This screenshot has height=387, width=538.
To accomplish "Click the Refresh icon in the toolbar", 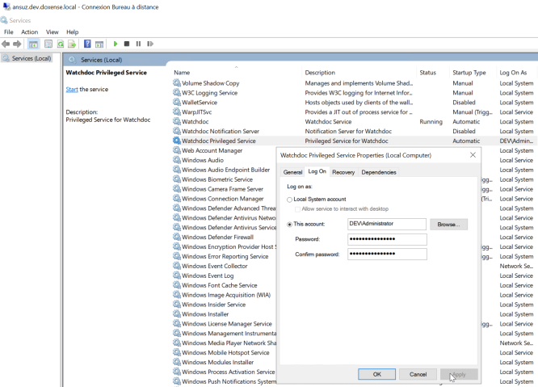I will coord(61,44).
